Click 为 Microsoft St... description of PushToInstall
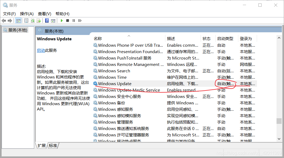Viewport: 284px width, 158px height. coord(183,58)
